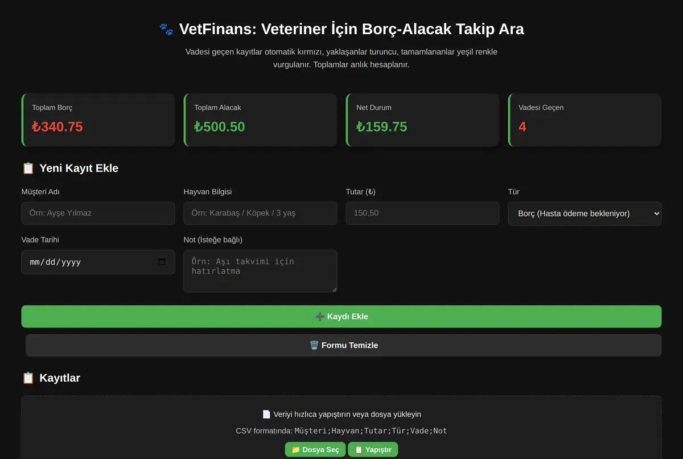
Task: Paste data with the Yapıştır button
Action: 373,449
